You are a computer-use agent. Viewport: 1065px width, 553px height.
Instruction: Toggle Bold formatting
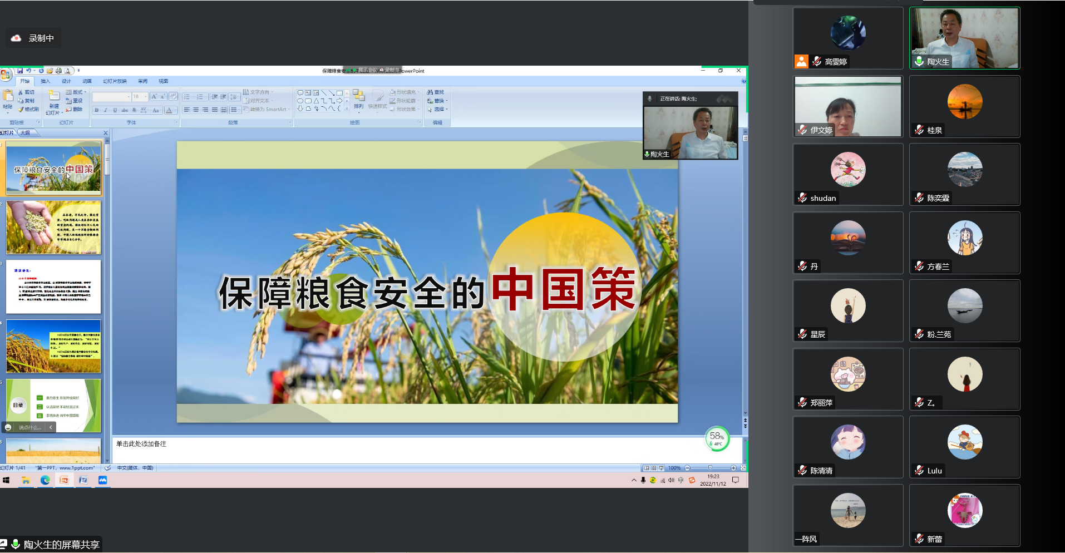click(96, 110)
